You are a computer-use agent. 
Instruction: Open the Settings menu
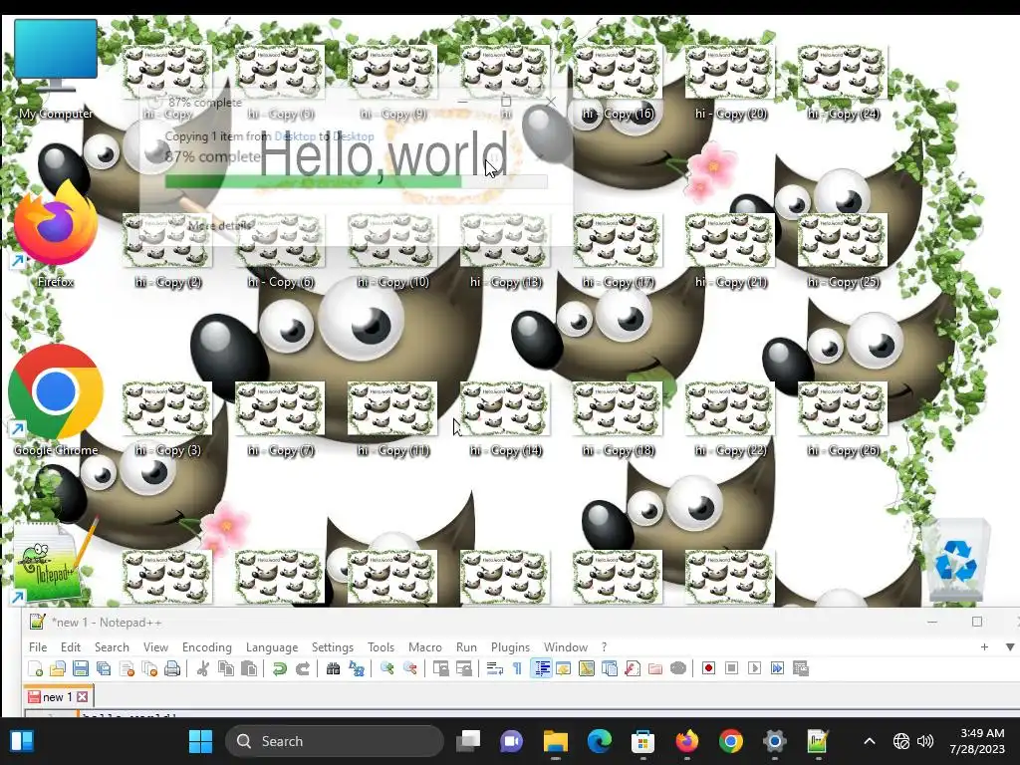pyautogui.click(x=333, y=647)
